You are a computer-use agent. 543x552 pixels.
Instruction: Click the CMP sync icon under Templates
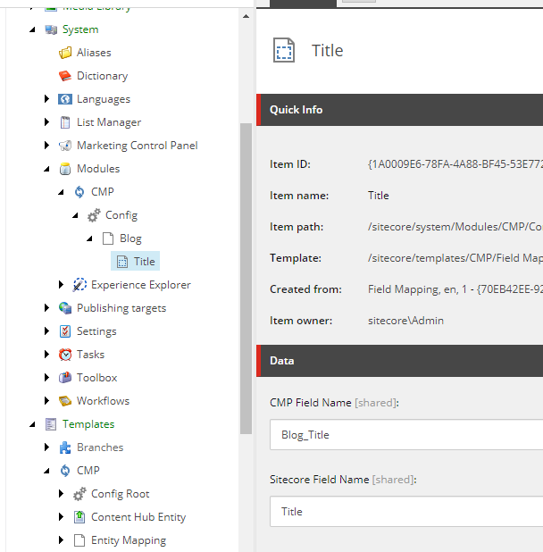point(65,471)
